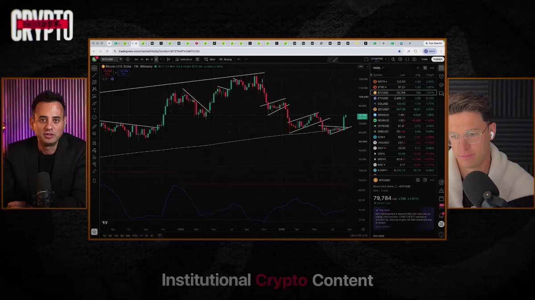Open the help question mark icon
This screenshot has width=535, height=300.
441,234
